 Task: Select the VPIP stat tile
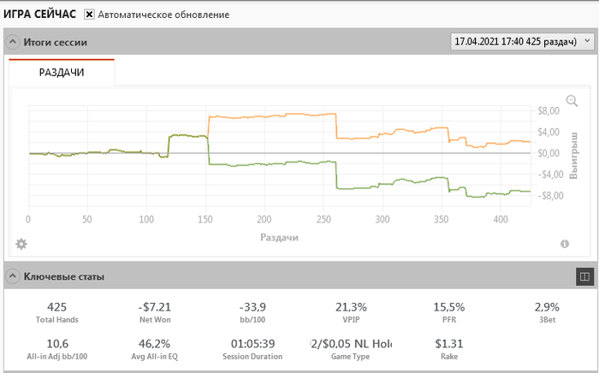[x=349, y=313]
